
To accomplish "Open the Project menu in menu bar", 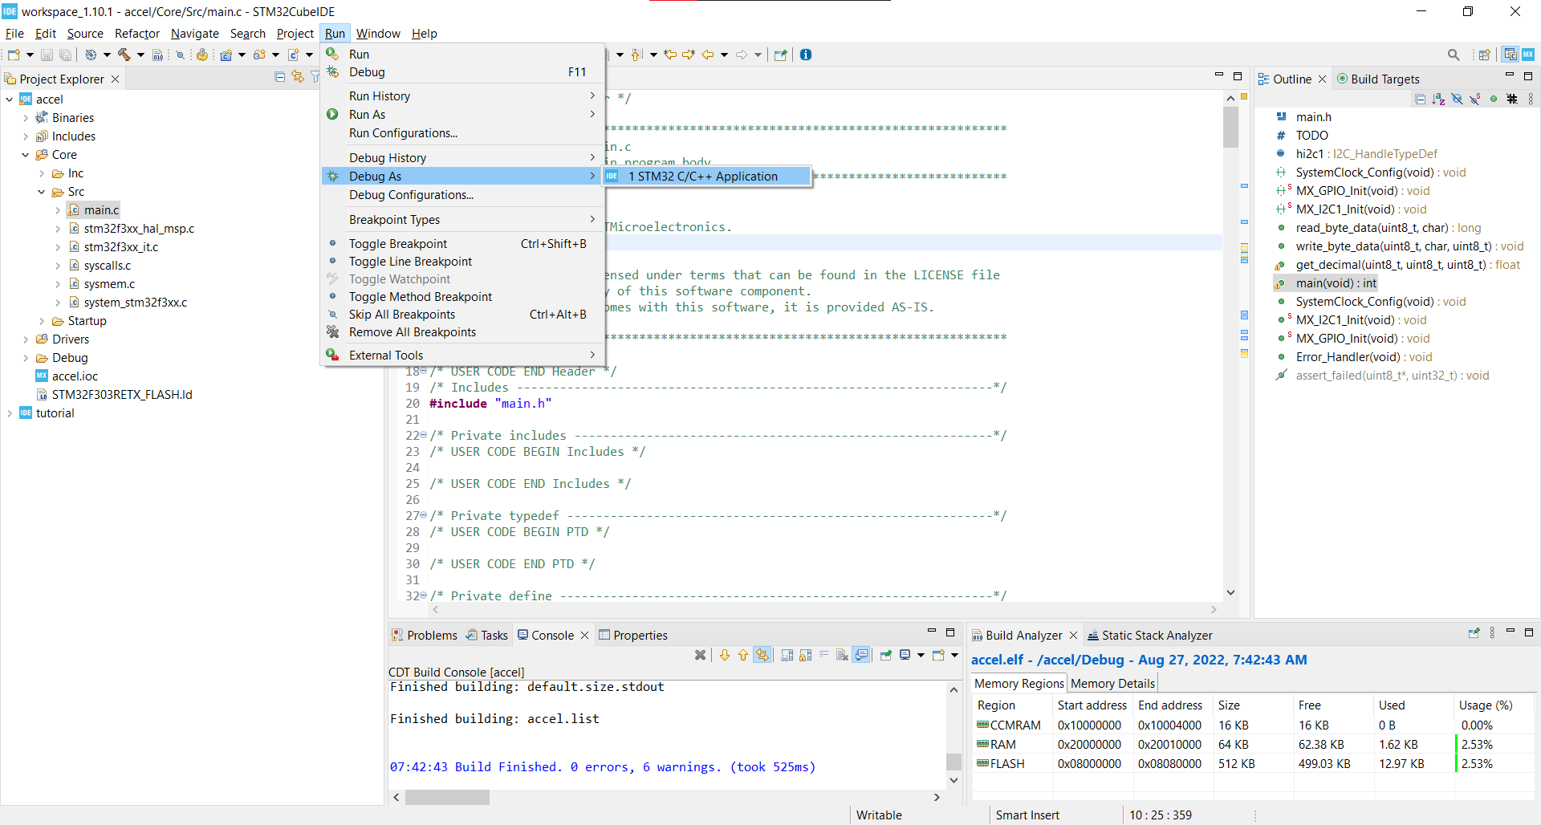I will click(295, 34).
